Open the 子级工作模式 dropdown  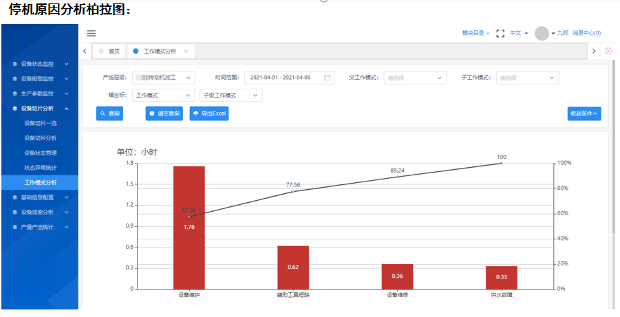click(x=231, y=96)
